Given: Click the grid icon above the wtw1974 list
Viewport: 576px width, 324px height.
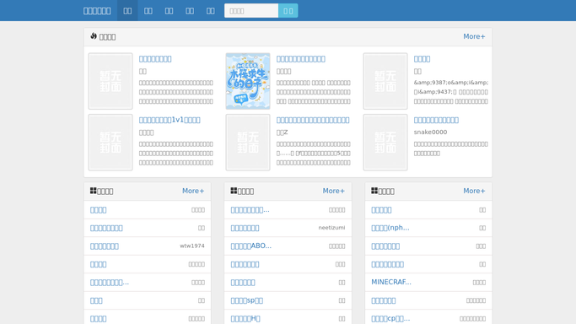Looking at the screenshot, I should tap(94, 191).
